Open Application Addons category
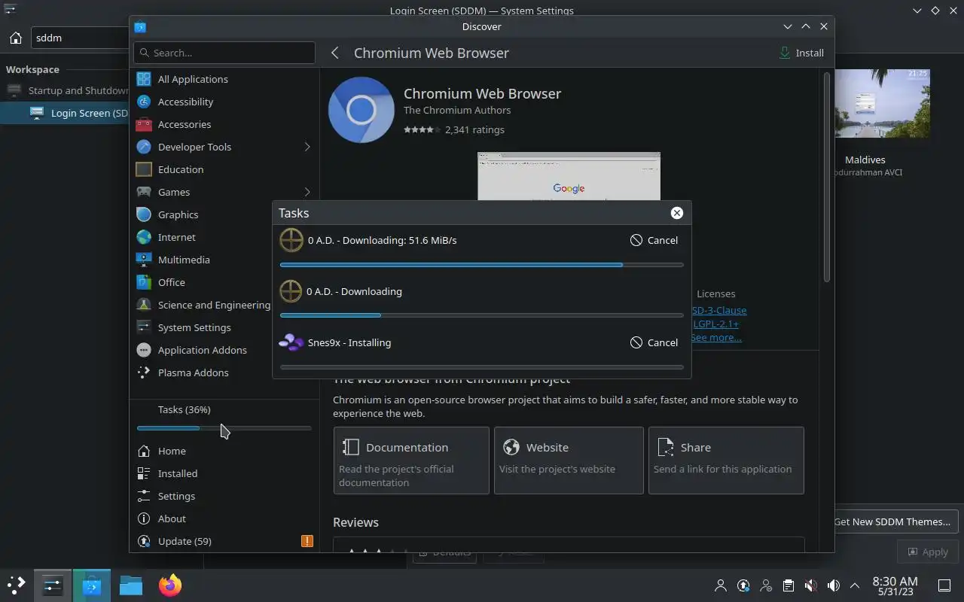 (x=202, y=350)
